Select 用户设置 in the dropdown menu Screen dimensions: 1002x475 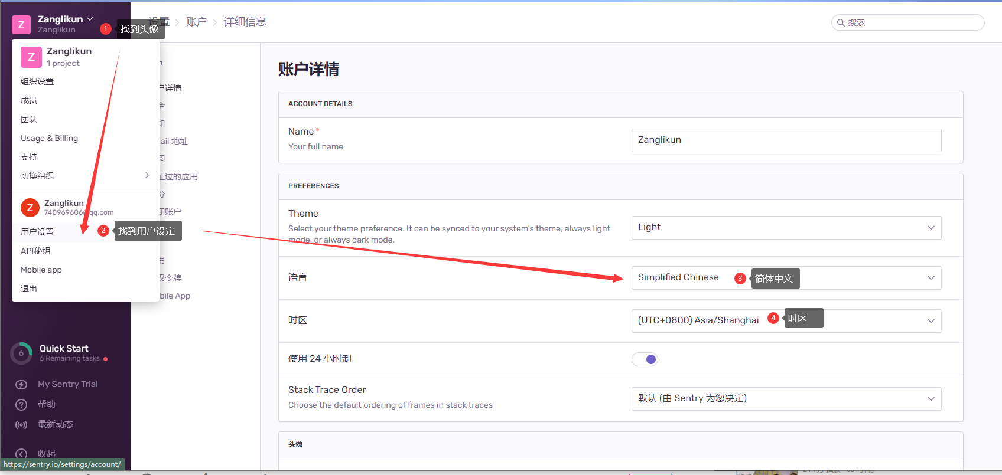click(x=38, y=232)
